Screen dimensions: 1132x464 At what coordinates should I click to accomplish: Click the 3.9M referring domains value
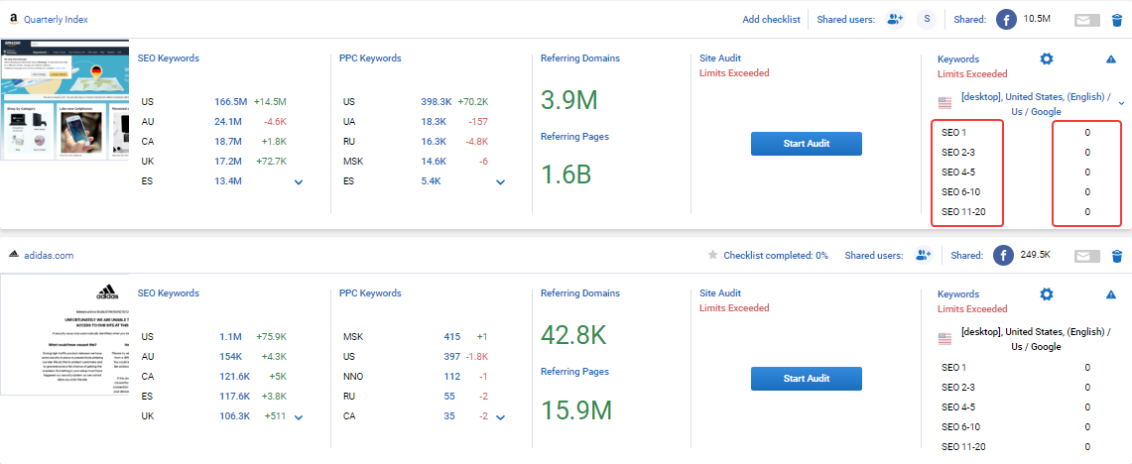coord(568,100)
